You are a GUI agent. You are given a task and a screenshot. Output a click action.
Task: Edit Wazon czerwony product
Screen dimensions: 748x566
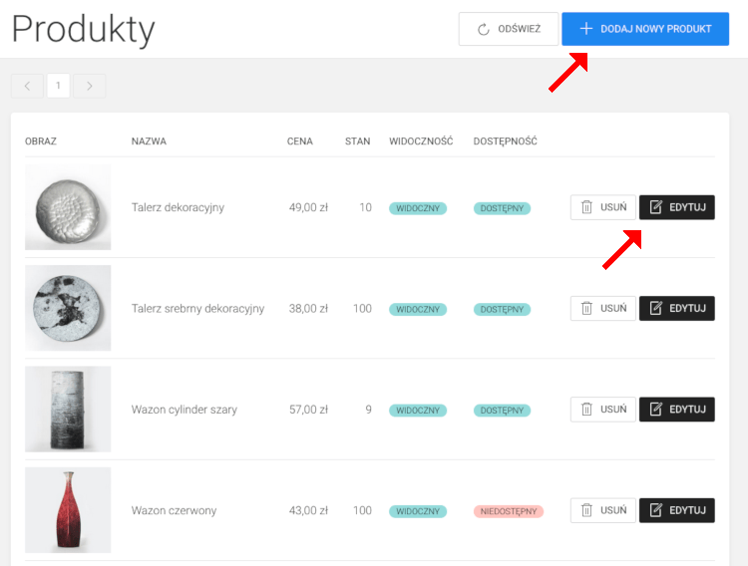pos(677,510)
